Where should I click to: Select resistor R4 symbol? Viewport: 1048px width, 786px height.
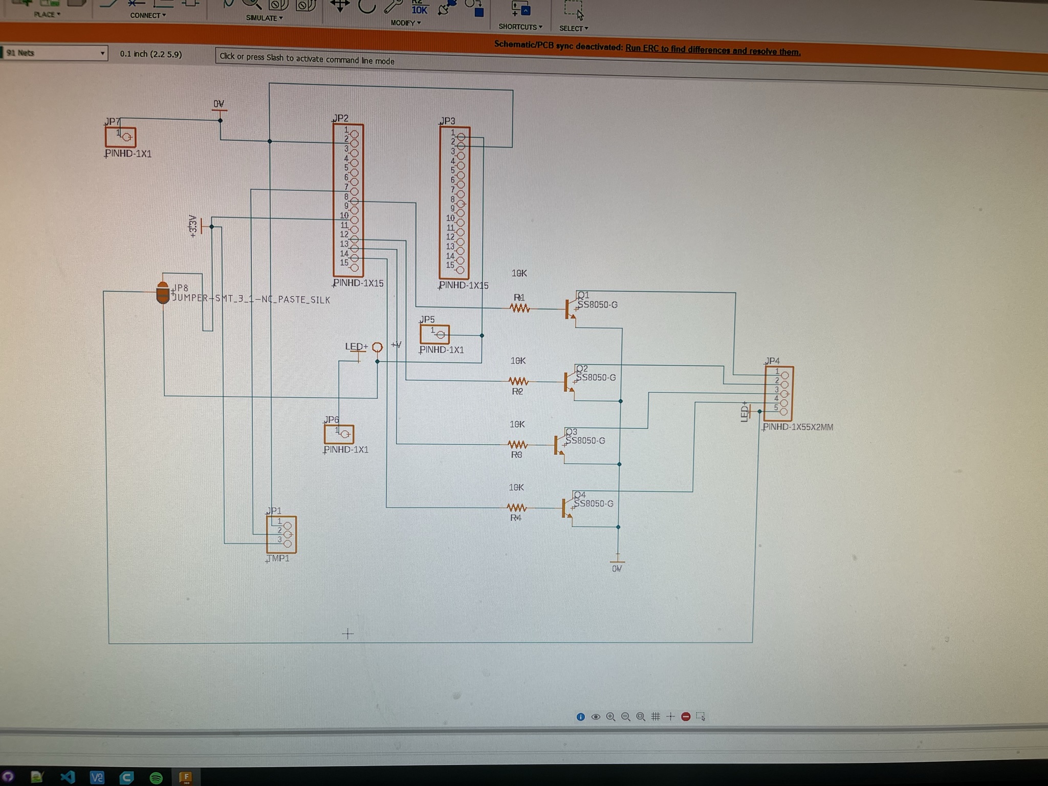tap(516, 508)
